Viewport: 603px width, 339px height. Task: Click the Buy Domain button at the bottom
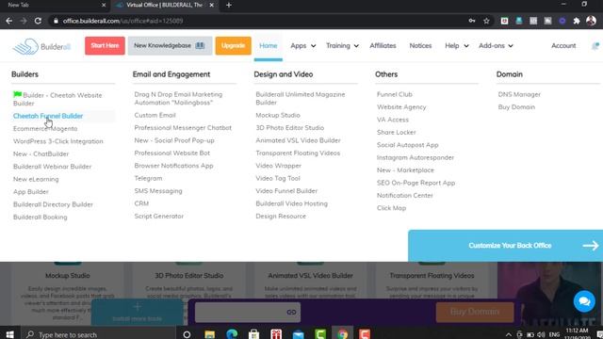pos(475,312)
